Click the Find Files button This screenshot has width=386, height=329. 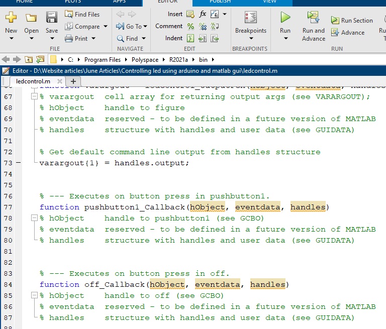coord(82,15)
